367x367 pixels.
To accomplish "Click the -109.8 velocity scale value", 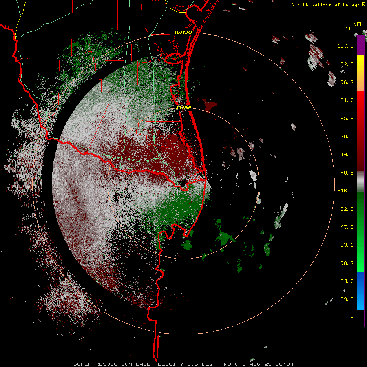I will click(x=344, y=299).
